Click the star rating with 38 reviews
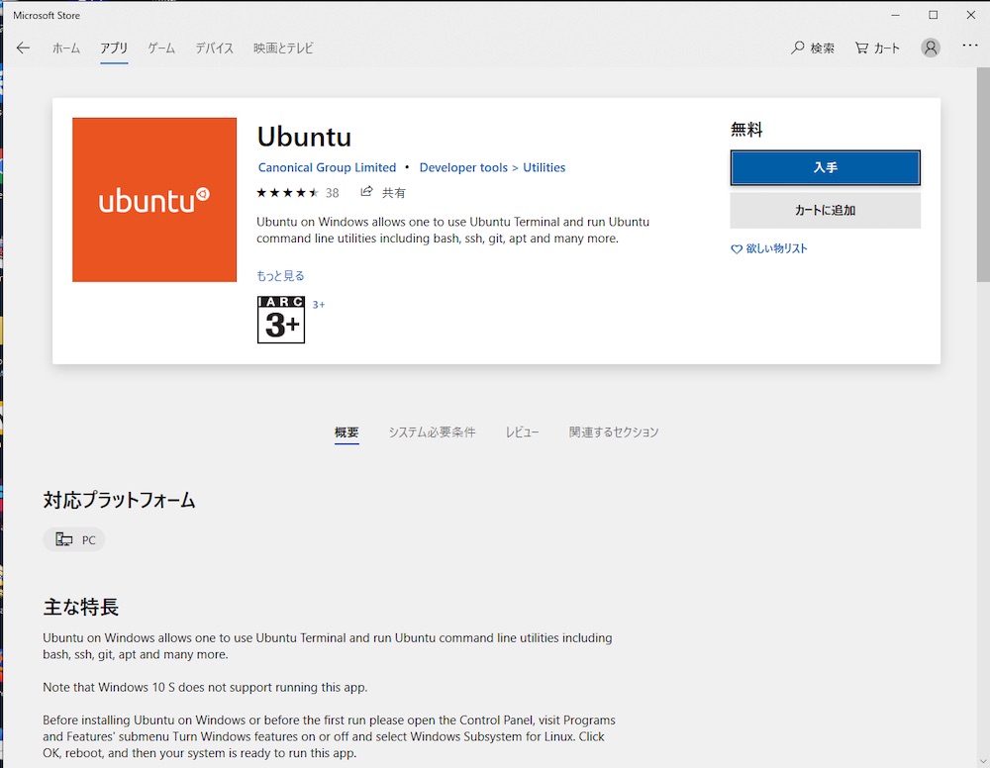The height and width of the screenshot is (768, 990). click(298, 192)
